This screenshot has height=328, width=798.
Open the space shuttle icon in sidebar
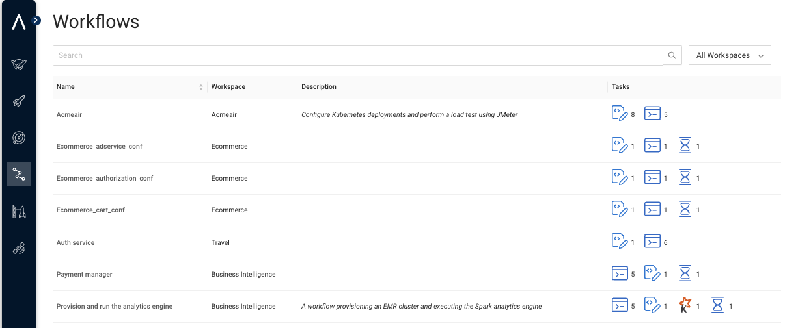coord(19,64)
